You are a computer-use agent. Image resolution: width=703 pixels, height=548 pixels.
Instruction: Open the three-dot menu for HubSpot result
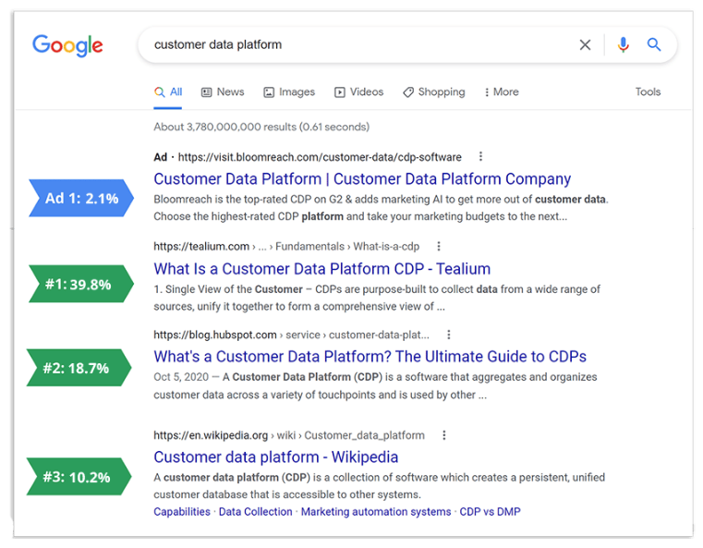(x=448, y=335)
